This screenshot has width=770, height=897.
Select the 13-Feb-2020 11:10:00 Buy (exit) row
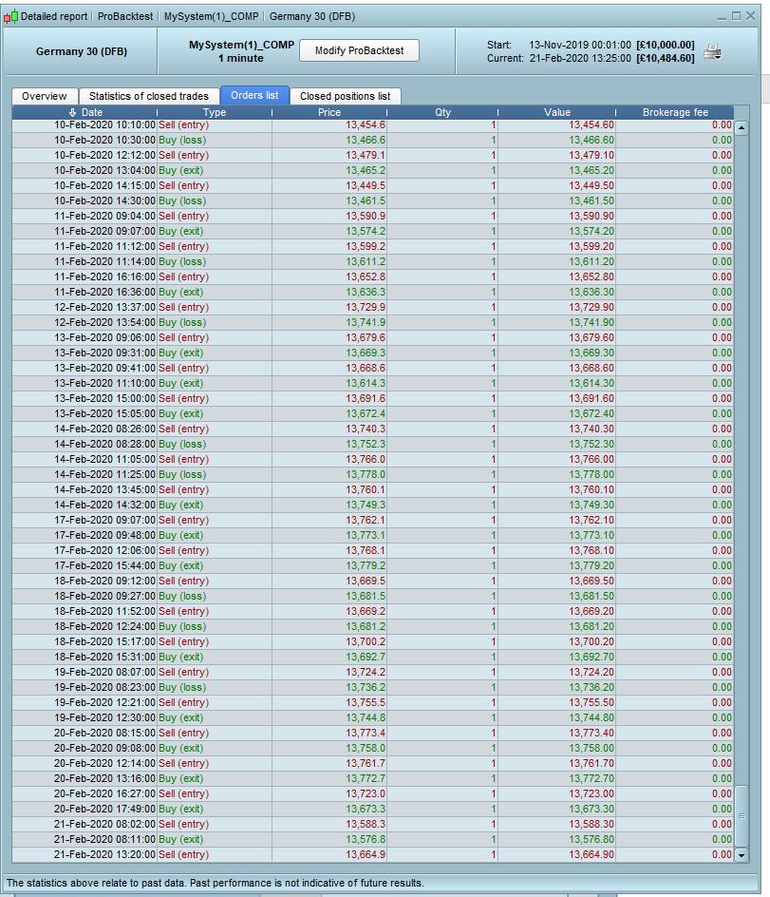(373, 383)
